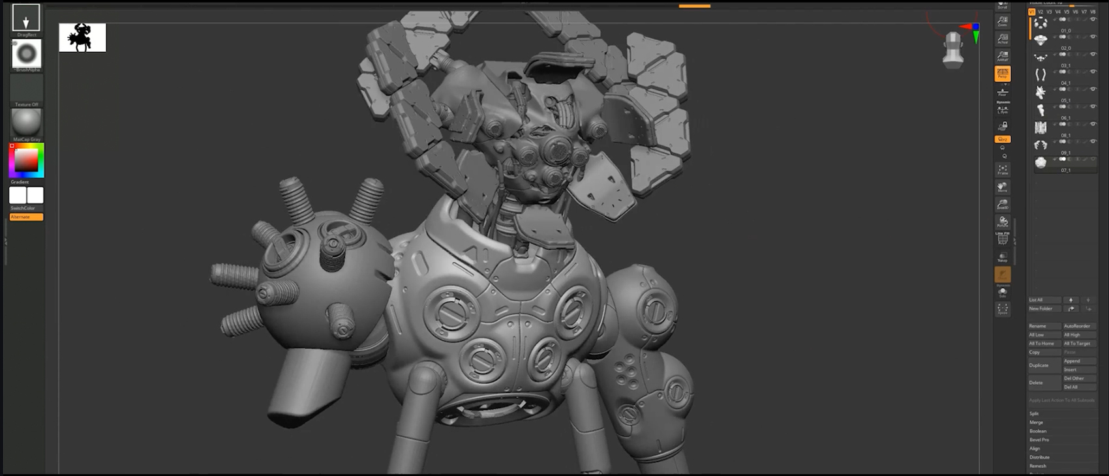
Task: Toggle Persp perspective view
Action: point(1003,74)
